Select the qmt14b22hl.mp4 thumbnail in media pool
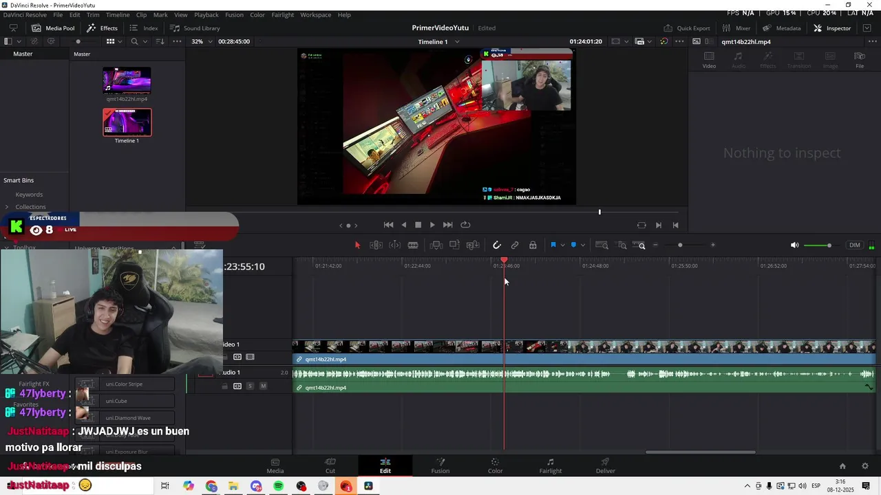881x495 pixels. click(127, 80)
